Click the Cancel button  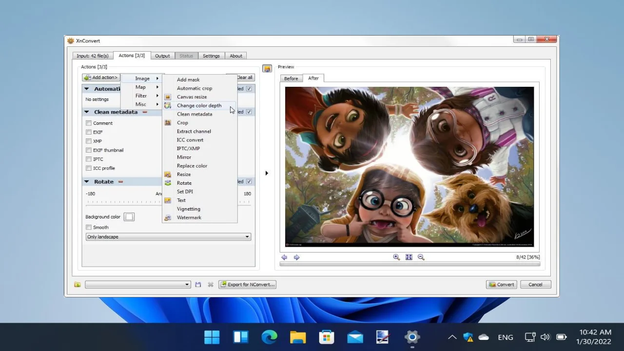535,284
